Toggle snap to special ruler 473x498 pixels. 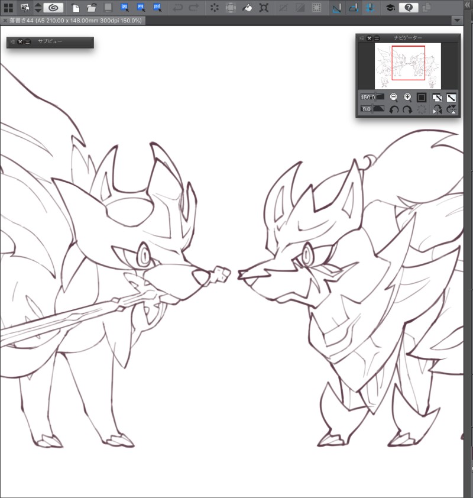click(354, 8)
